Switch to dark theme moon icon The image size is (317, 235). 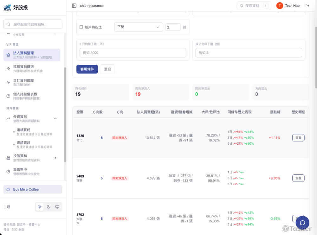[x=49, y=207]
